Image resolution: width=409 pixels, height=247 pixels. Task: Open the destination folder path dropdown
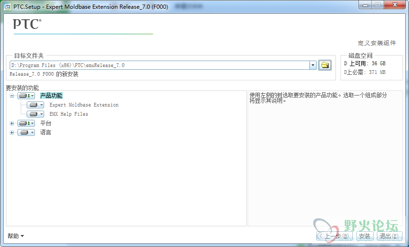coord(313,65)
